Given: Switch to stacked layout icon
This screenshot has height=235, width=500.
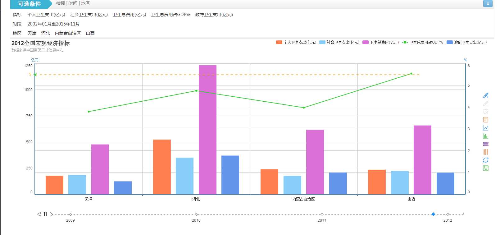Looking at the screenshot, I should [x=486, y=144].
